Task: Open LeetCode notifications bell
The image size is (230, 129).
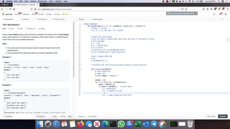Action: [220, 14]
